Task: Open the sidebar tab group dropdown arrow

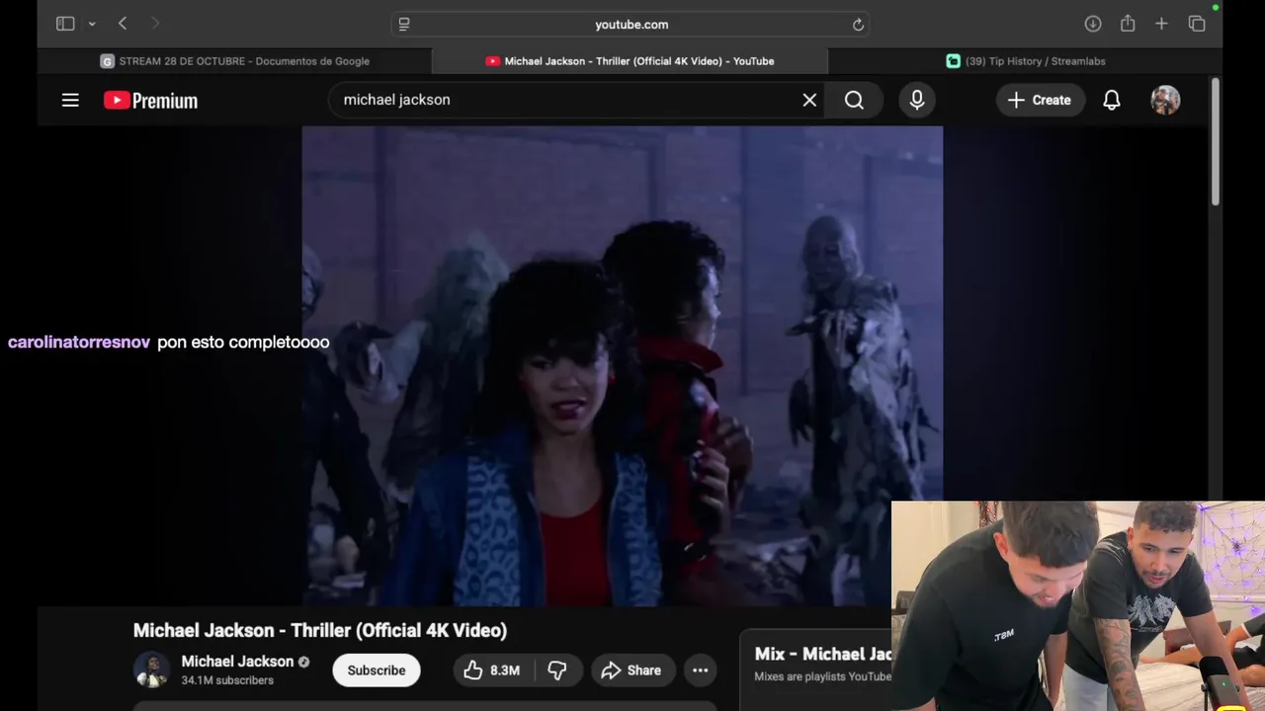Action: [92, 24]
